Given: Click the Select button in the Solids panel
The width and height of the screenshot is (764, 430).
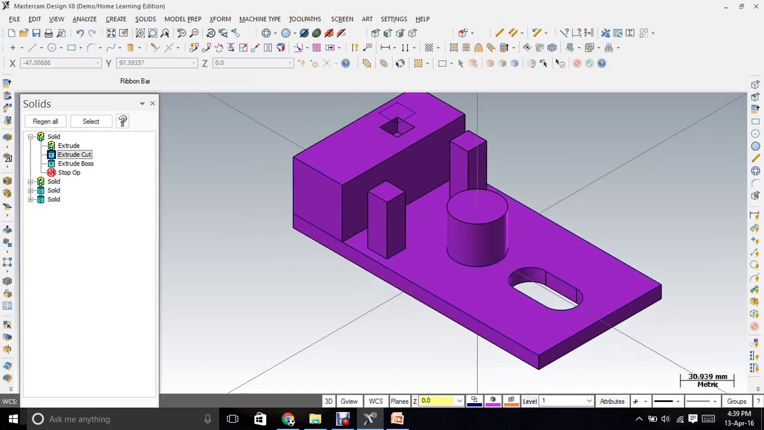Looking at the screenshot, I should pyautogui.click(x=91, y=121).
